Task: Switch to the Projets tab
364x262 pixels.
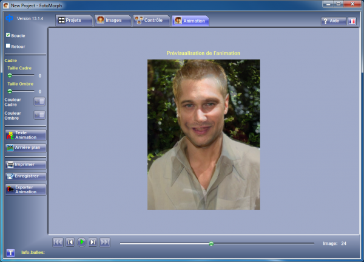Action: [x=73, y=21]
